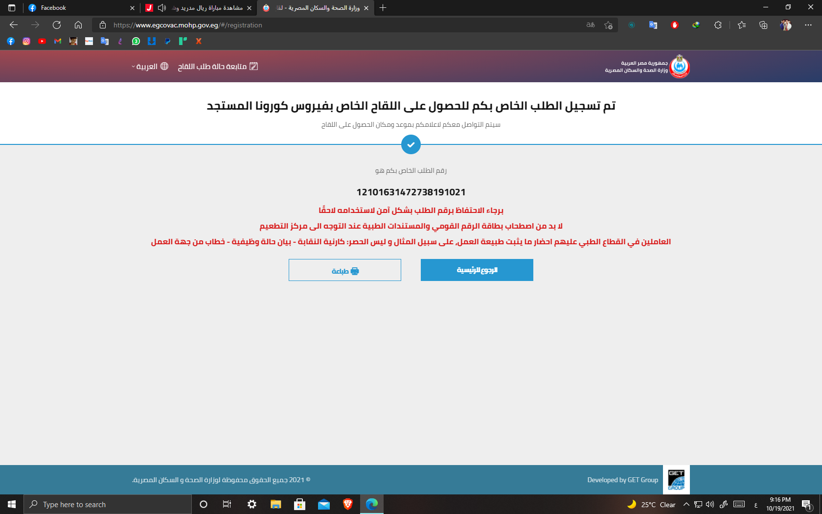Image resolution: width=822 pixels, height=514 pixels.
Task: Click the address bar URL field
Action: [x=342, y=25]
